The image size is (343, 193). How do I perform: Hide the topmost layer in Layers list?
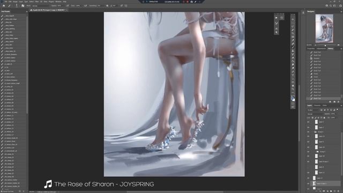[x=308, y=122]
